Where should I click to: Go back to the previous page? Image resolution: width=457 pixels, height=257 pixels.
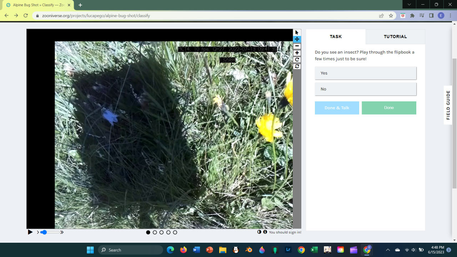click(x=6, y=16)
